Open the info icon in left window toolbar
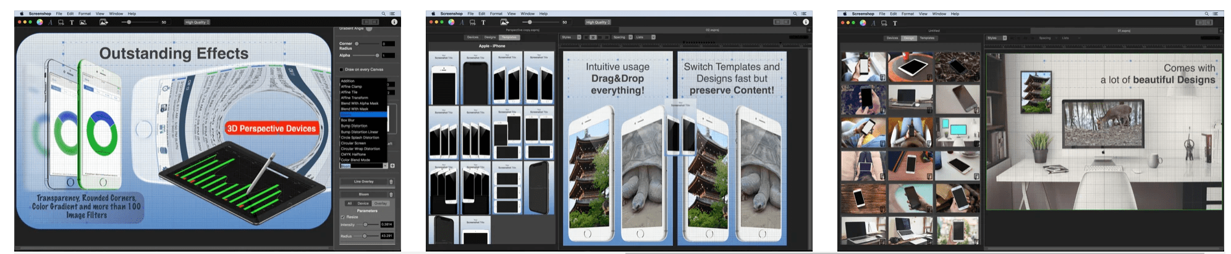 click(394, 22)
